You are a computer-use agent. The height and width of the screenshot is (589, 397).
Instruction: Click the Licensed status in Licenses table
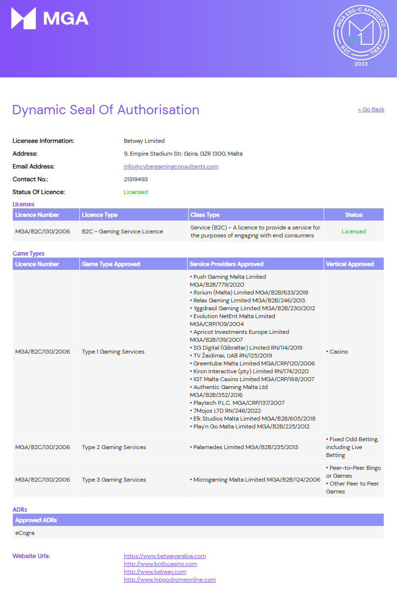click(354, 231)
